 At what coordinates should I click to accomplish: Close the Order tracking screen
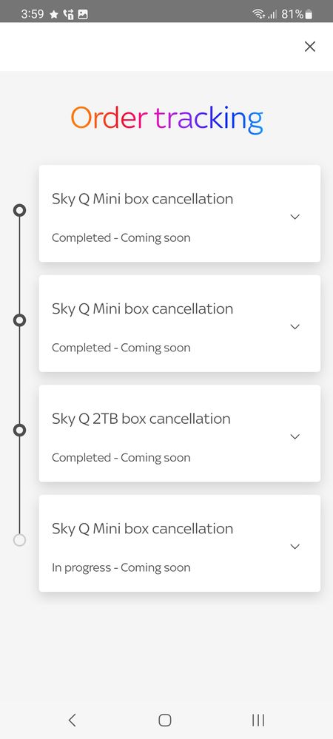(309, 46)
